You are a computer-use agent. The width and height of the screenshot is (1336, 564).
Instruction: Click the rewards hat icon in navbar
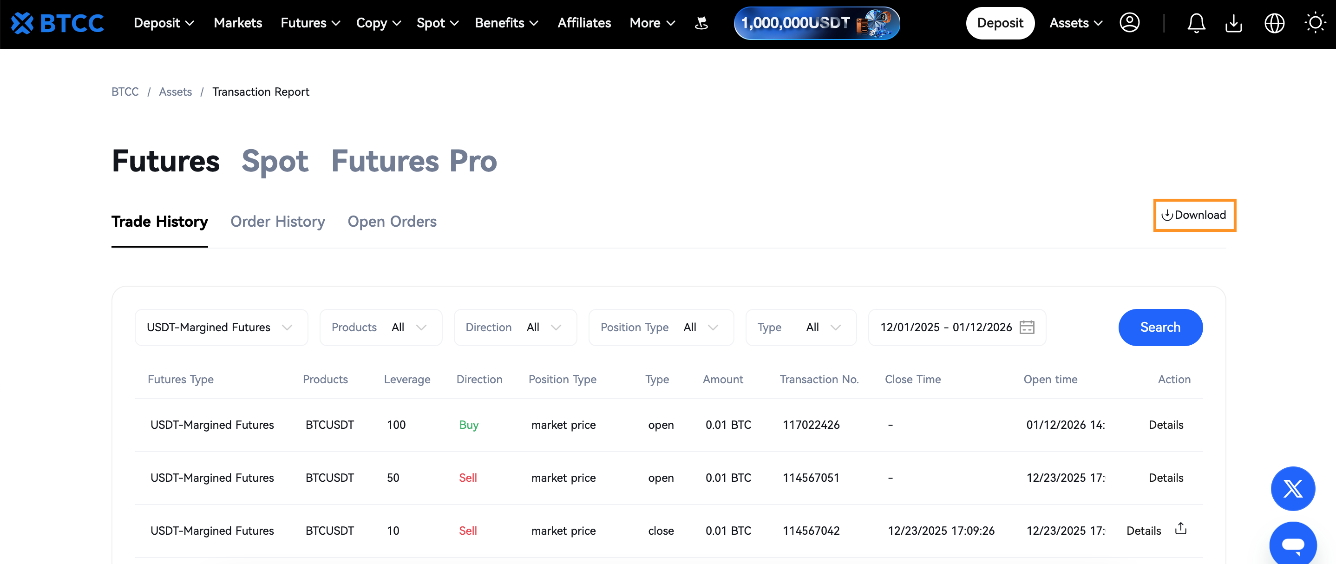coord(701,23)
